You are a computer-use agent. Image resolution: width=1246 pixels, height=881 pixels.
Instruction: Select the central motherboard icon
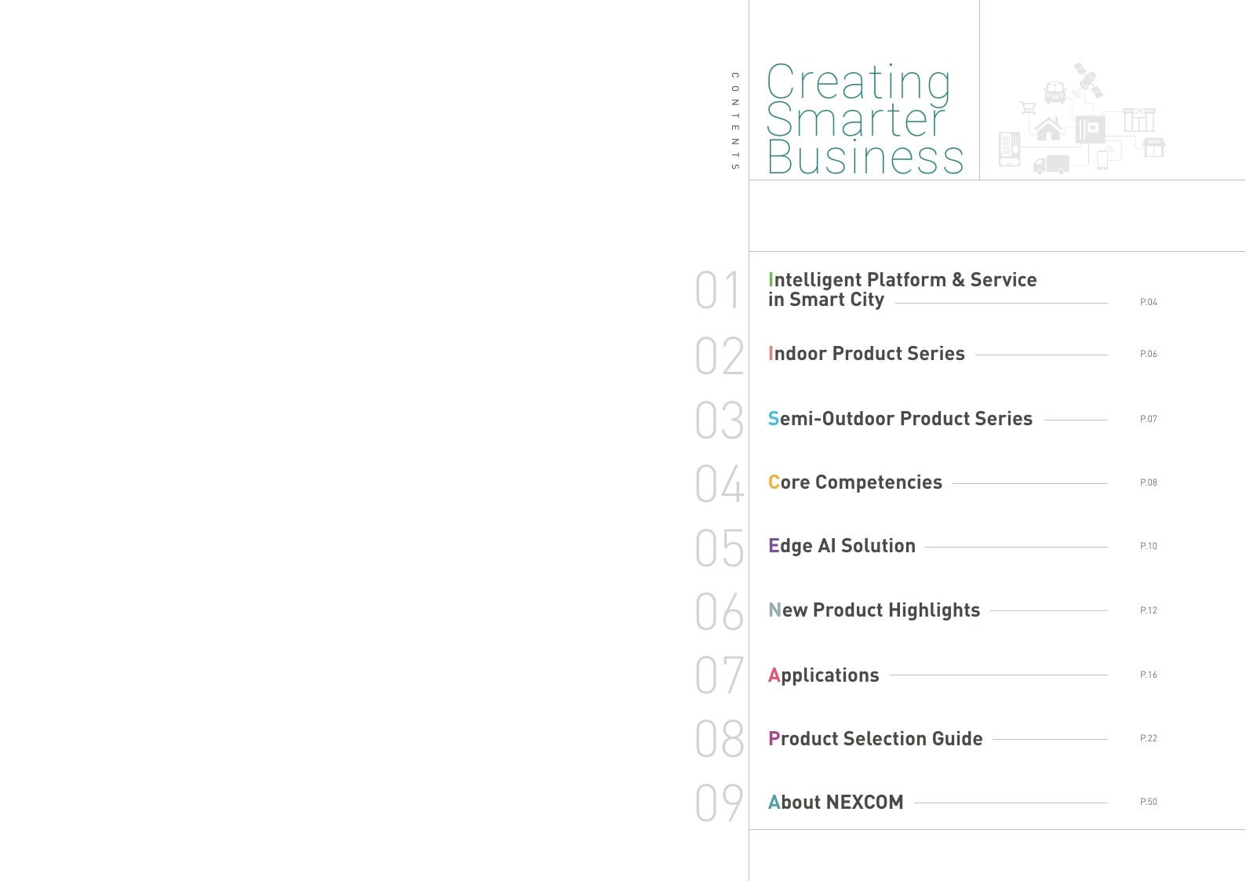point(1090,129)
